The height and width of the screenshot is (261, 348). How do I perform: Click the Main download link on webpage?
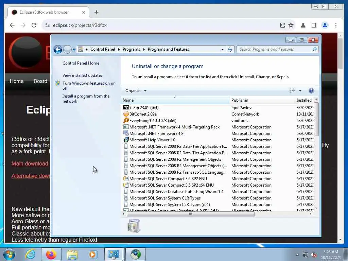click(x=30, y=163)
